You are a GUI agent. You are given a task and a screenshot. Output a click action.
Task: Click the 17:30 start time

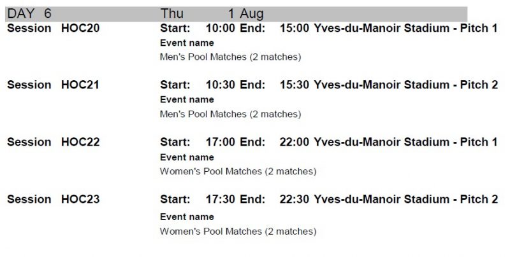221,200
